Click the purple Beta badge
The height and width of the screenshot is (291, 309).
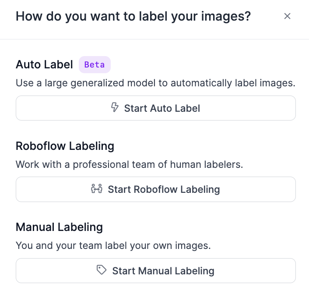pos(95,65)
